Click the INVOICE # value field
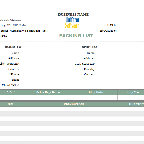The image size is (144, 144). [130, 31]
